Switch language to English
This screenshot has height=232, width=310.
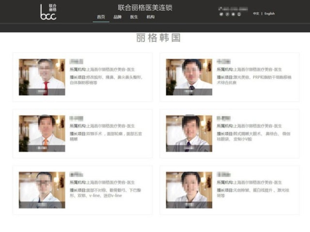click(x=269, y=14)
